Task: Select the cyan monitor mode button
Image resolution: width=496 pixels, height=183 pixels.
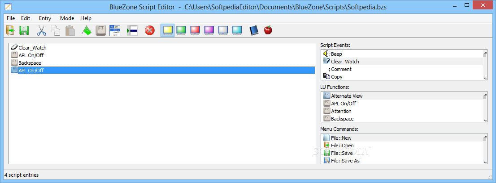Action: (x=237, y=30)
